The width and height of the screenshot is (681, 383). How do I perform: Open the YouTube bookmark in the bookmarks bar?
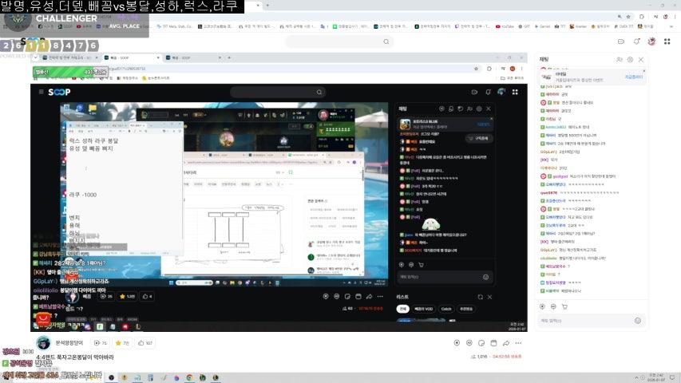tap(505, 26)
